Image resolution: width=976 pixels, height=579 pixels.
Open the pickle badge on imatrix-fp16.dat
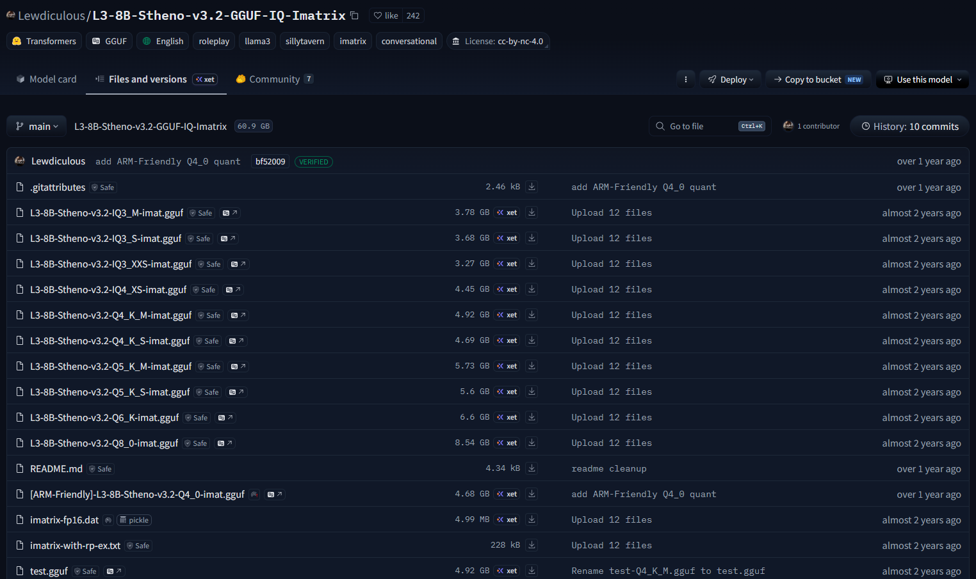pos(134,520)
